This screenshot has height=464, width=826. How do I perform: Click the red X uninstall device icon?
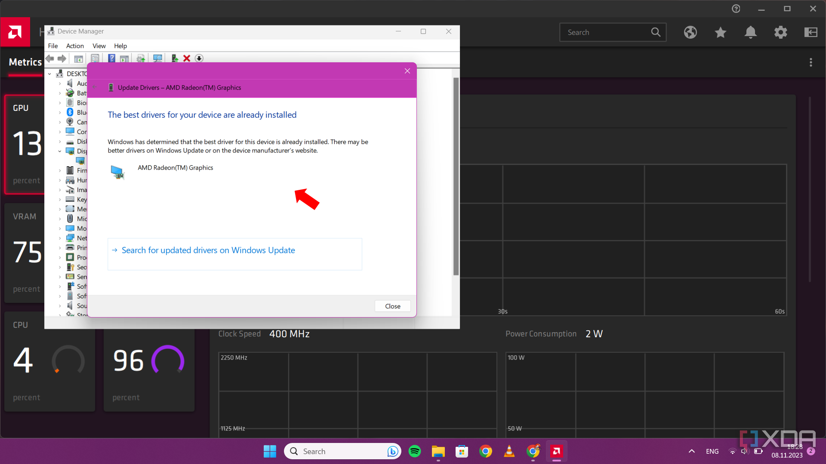[187, 58]
